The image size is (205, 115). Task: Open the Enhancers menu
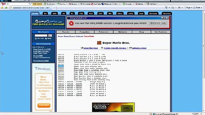coord(104,32)
